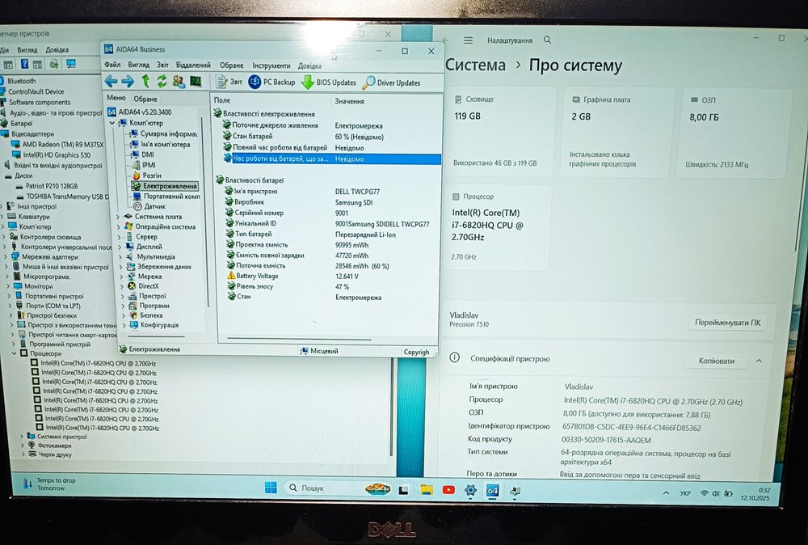Click the Звіт report toolbar button

(x=229, y=82)
